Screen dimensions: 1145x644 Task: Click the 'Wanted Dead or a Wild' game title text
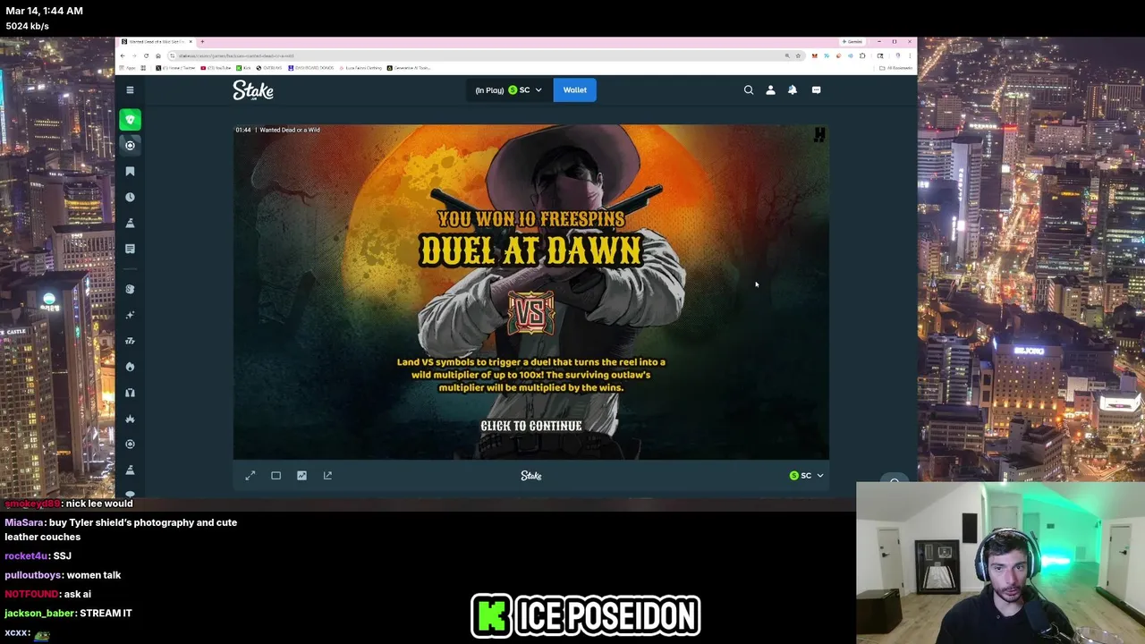coord(290,130)
